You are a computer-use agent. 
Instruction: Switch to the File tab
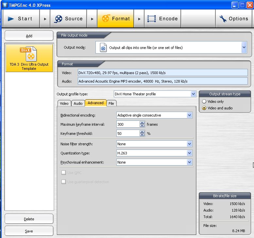tap(111, 103)
